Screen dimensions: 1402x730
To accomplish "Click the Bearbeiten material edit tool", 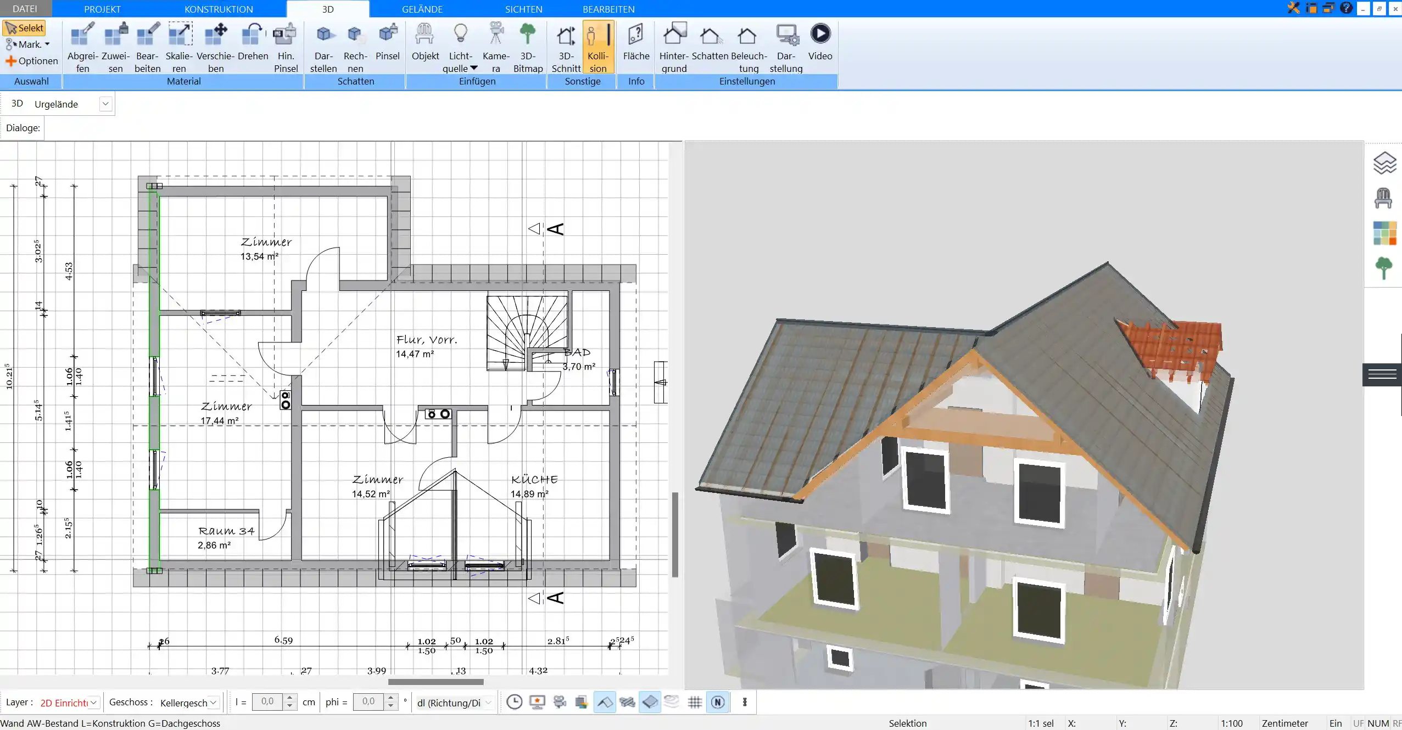I will point(148,48).
